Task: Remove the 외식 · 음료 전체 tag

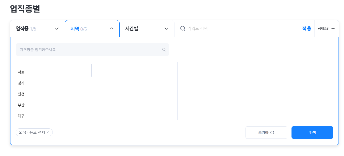Action: click(48, 133)
